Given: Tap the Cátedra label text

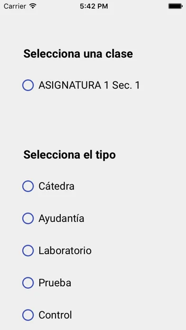Looking at the screenshot, I should (x=56, y=186).
